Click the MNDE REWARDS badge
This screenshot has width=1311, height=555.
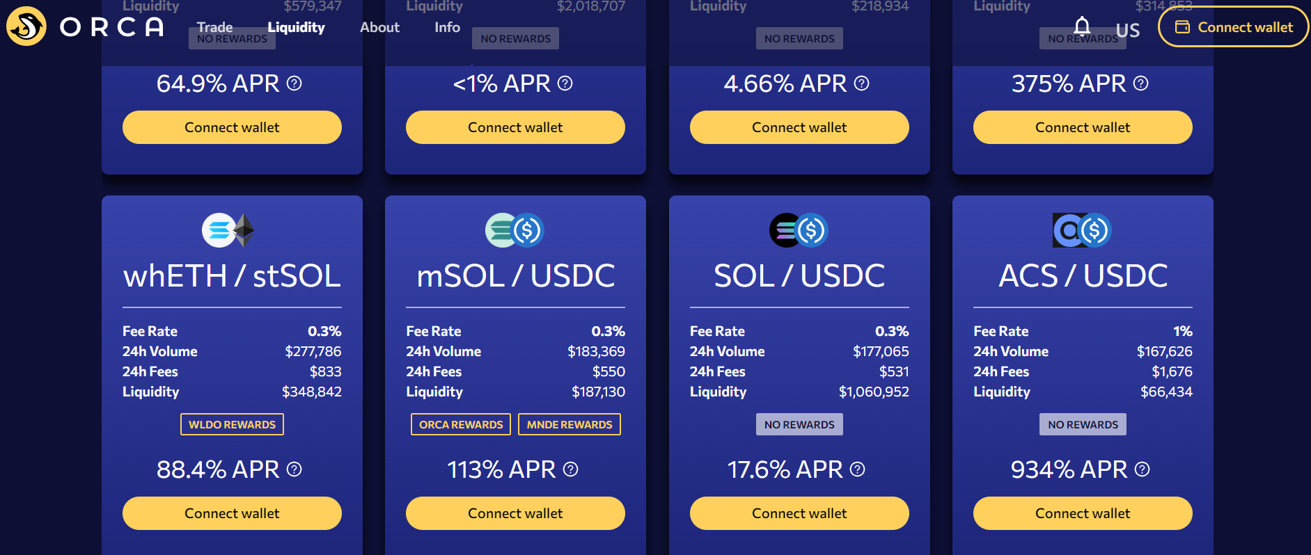click(570, 424)
